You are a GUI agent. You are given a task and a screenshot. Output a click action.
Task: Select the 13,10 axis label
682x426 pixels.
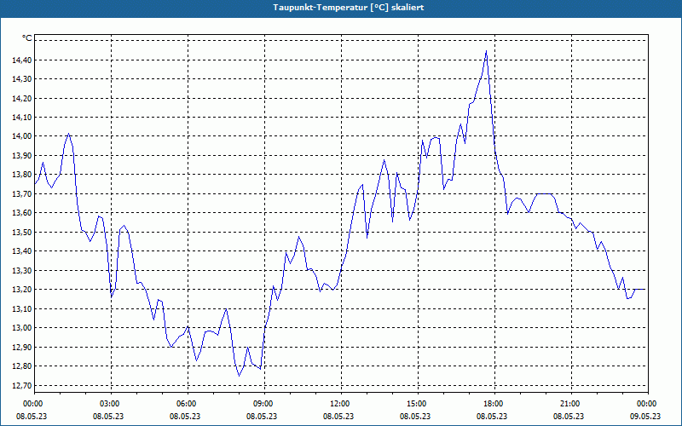coord(20,308)
